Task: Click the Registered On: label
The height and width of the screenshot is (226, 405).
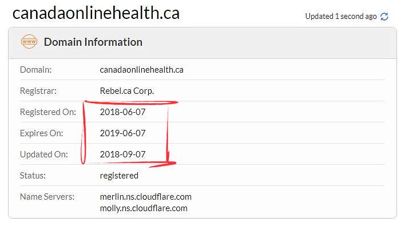Action: 48,112
